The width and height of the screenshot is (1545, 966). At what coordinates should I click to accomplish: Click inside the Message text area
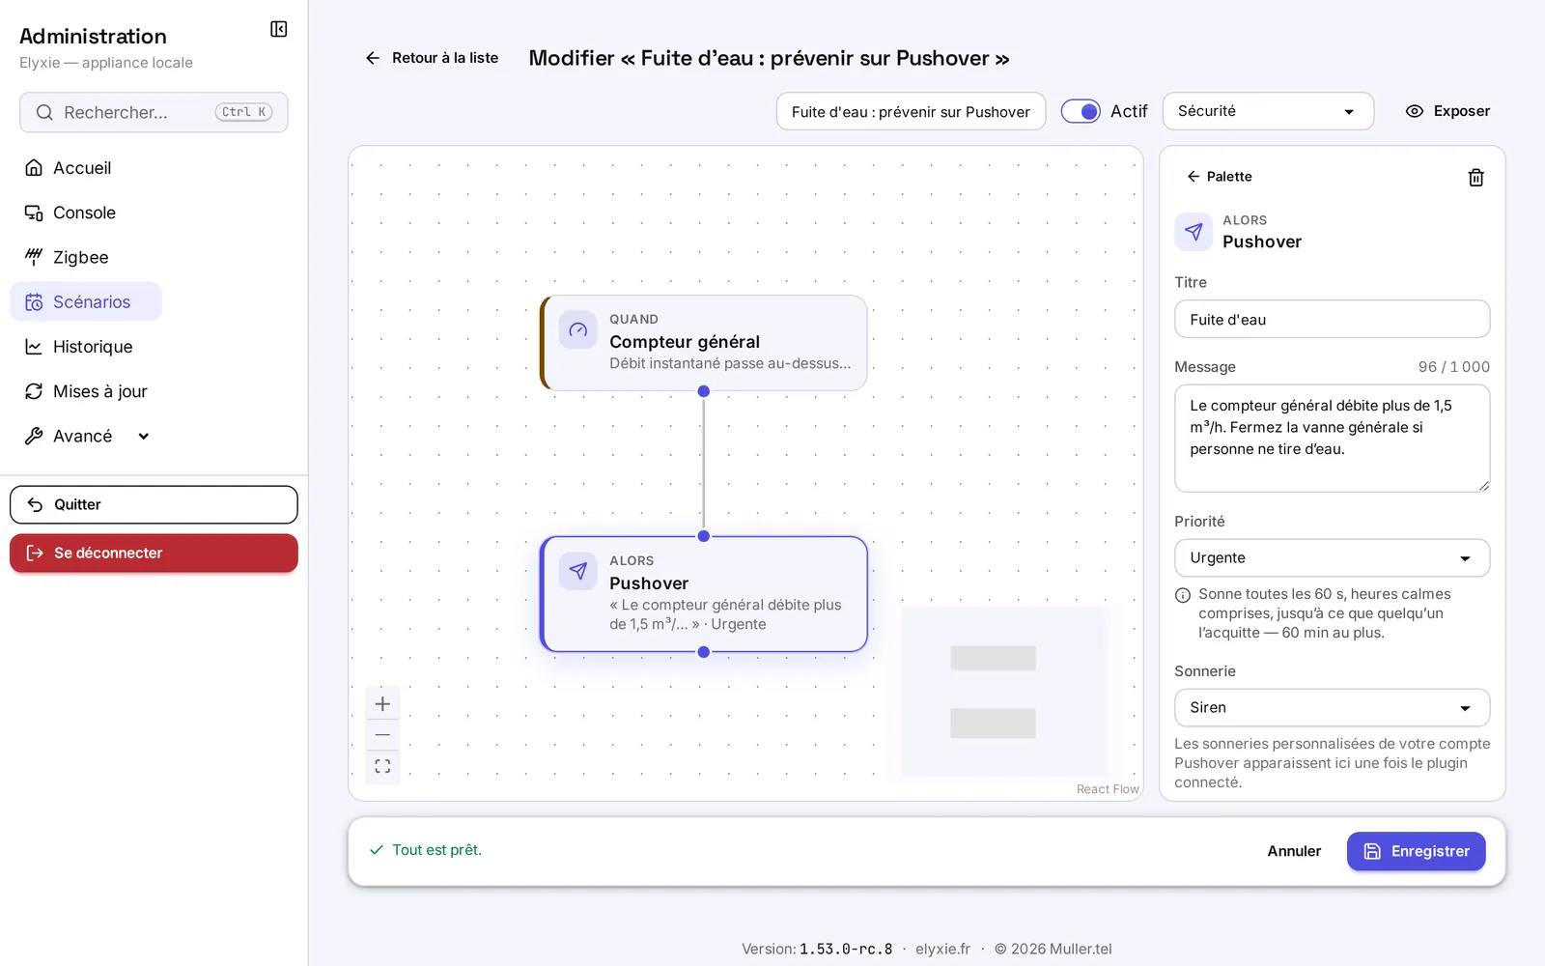click(1332, 439)
